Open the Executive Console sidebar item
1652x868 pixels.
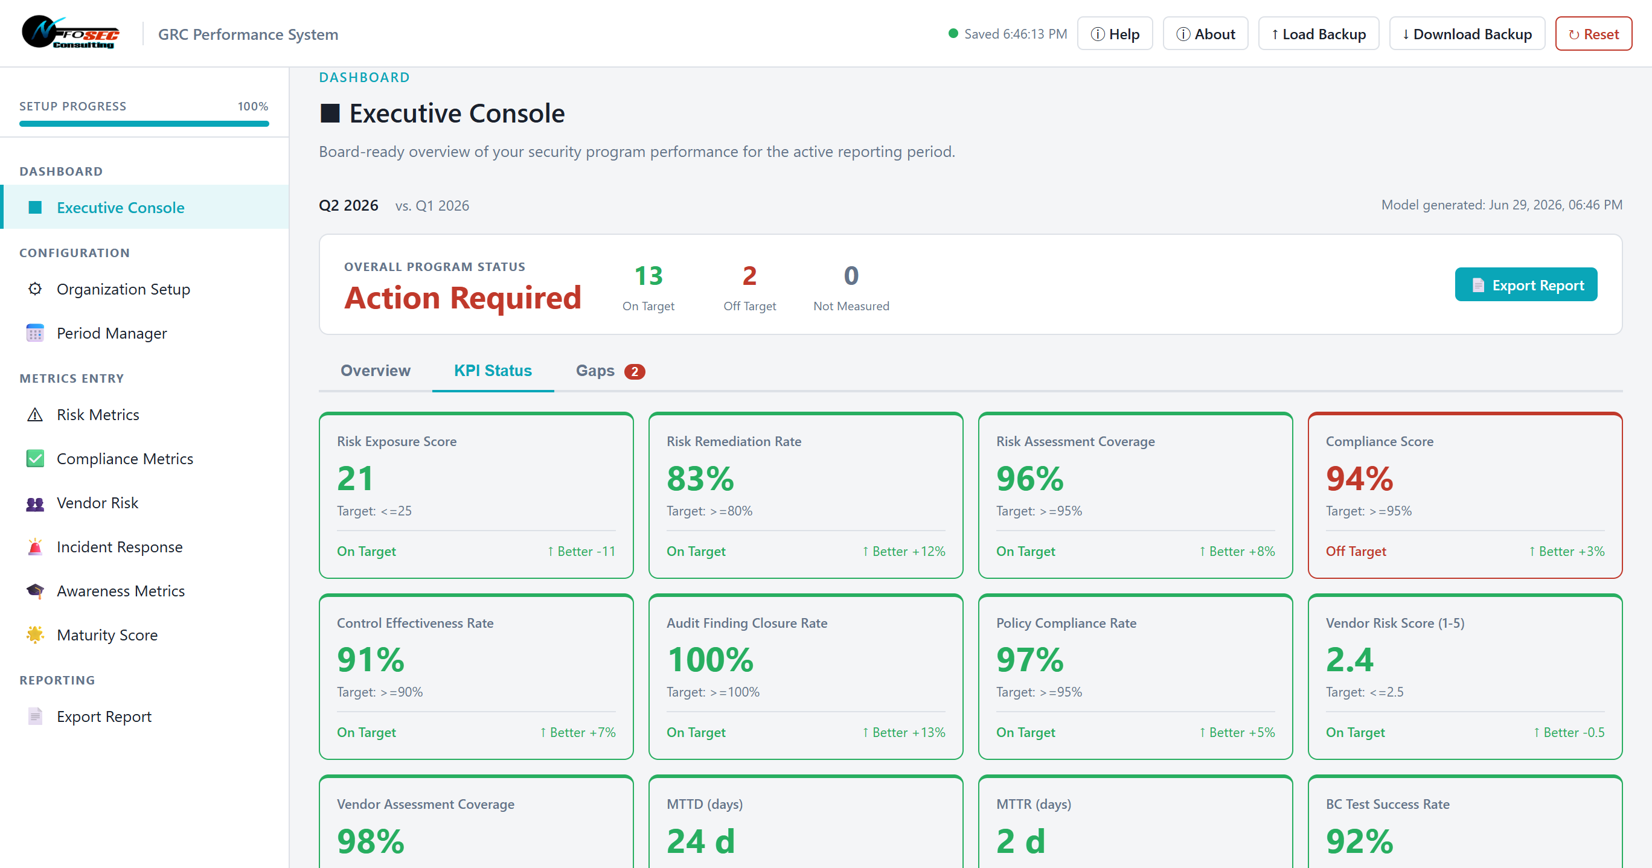[x=145, y=207]
